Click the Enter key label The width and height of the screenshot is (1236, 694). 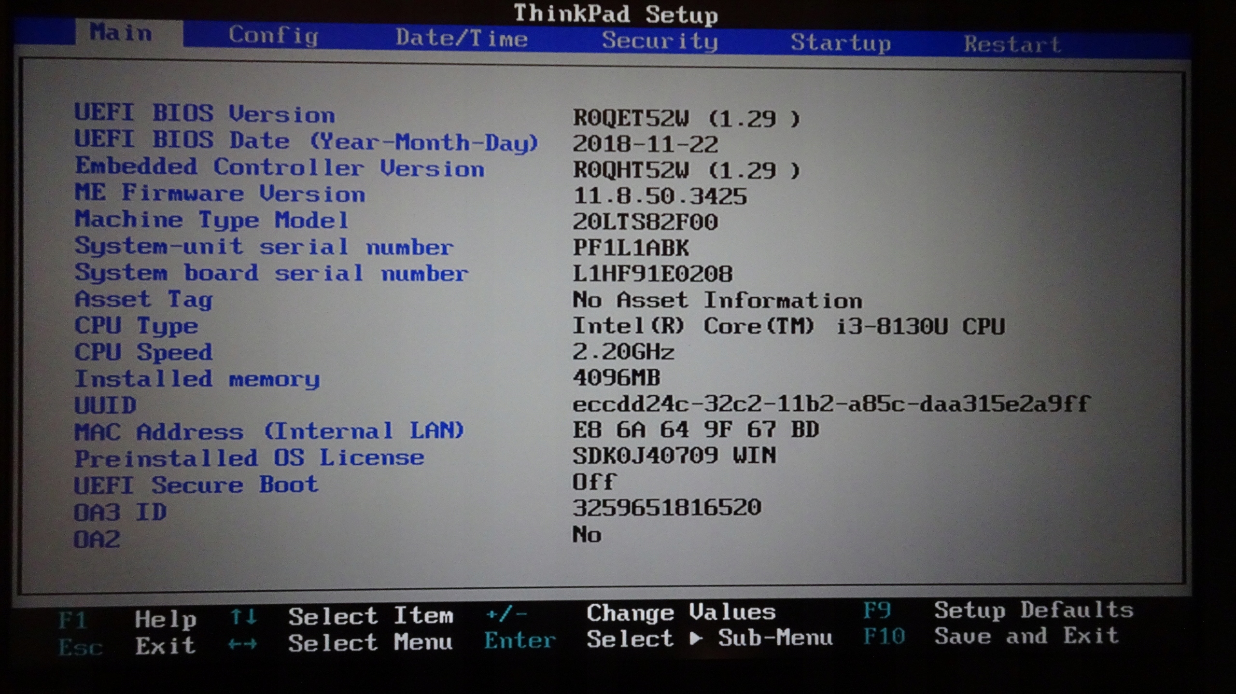coord(520,641)
